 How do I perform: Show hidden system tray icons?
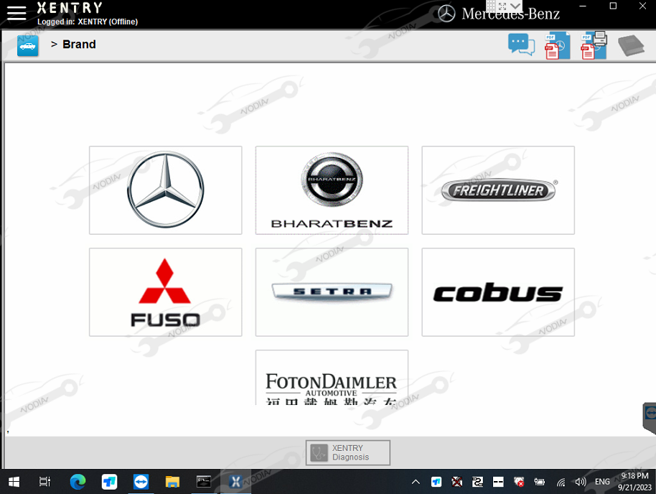click(416, 482)
